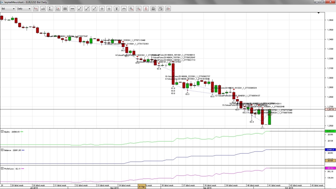Click the chart snapshot with clock icon

161,9
